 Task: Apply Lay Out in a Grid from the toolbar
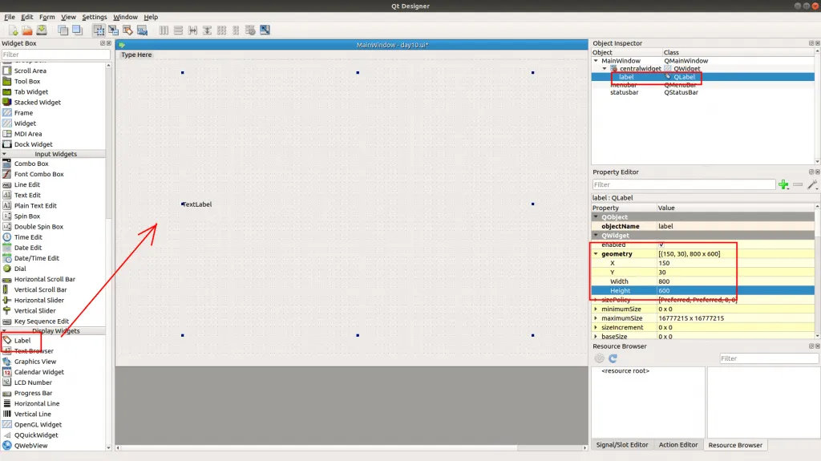coord(221,30)
